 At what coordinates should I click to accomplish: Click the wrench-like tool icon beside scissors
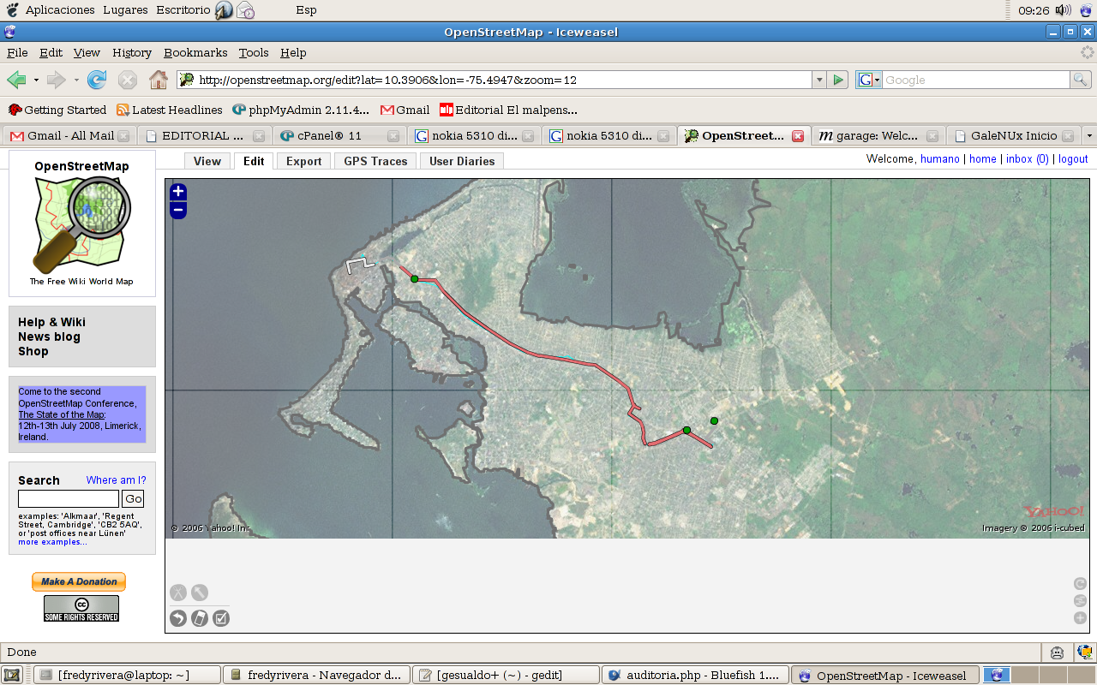(200, 593)
